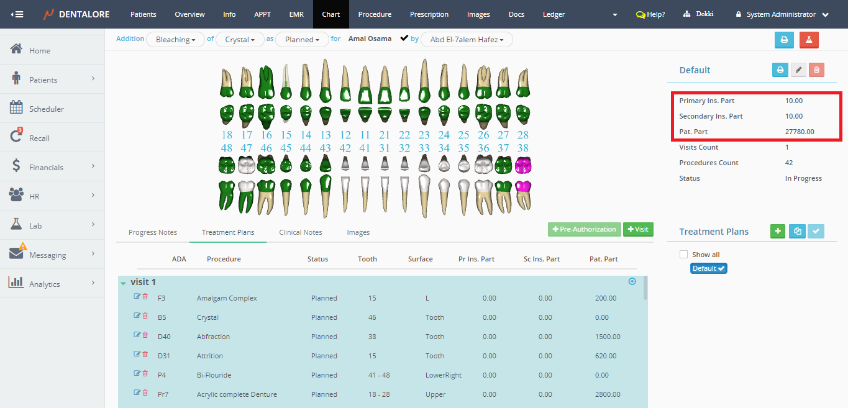Screen dimensions: 848x408
Task: Enable the Show all checkbox
Action: [684, 255]
